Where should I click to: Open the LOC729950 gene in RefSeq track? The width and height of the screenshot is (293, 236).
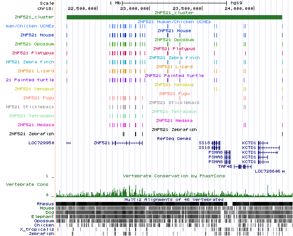41,142
